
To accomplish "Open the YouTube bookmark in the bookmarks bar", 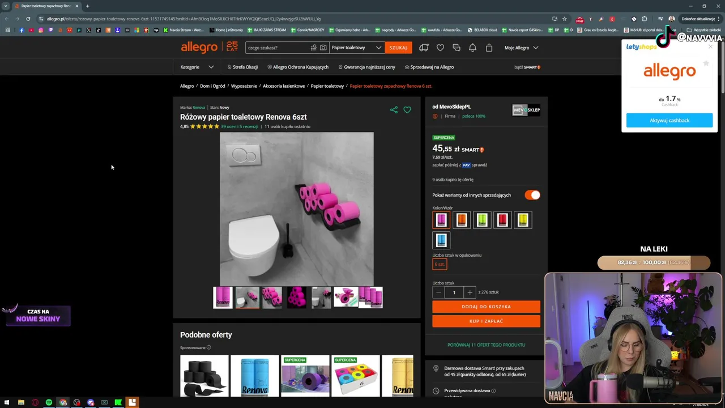I will tap(31, 30).
